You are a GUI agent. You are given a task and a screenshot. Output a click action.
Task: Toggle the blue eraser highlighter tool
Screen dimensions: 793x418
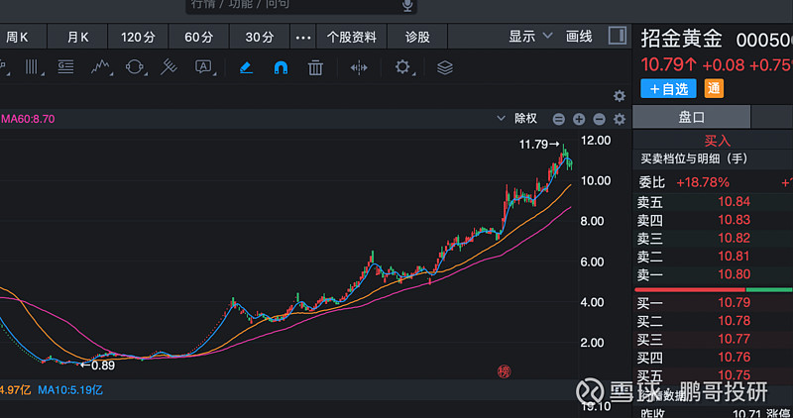(246, 67)
